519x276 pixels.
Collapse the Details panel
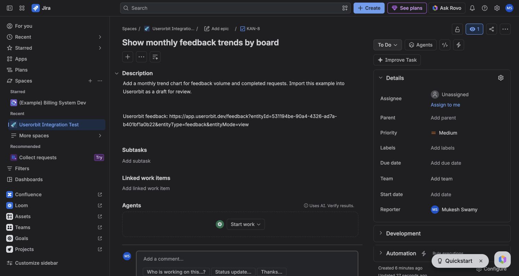pyautogui.click(x=381, y=78)
